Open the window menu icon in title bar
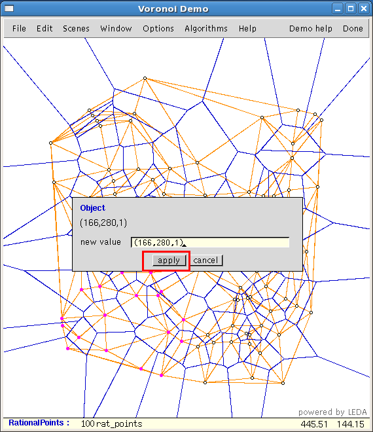 (9, 9)
